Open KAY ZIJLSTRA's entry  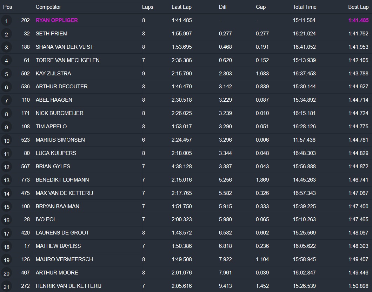pyautogui.click(x=53, y=74)
